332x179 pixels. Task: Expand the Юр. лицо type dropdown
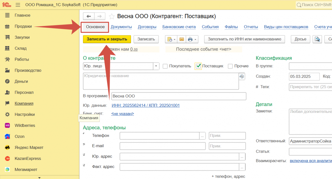click(x=156, y=66)
